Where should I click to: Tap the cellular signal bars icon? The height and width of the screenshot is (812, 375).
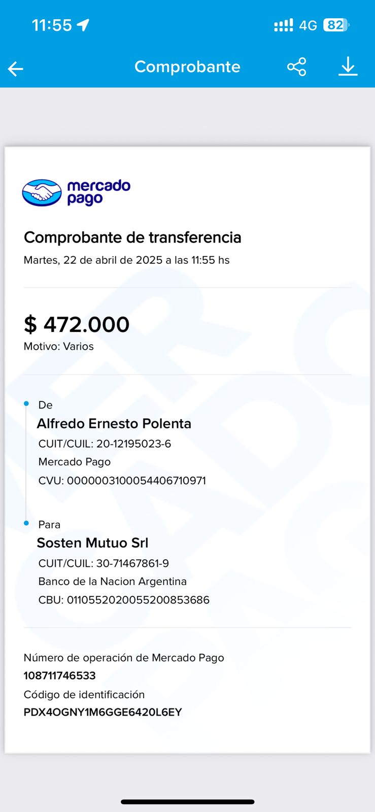point(283,25)
